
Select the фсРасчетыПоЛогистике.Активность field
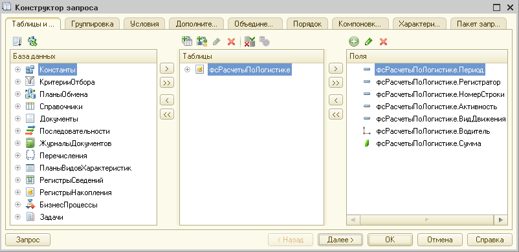coord(437,107)
